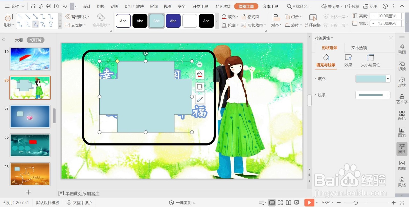Image resolution: width=409 pixels, height=207 pixels.
Task: Select slide 23 thumbnail
Action: coord(30,174)
